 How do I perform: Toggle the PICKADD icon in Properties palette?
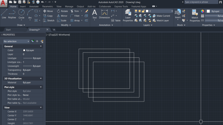[32, 41]
